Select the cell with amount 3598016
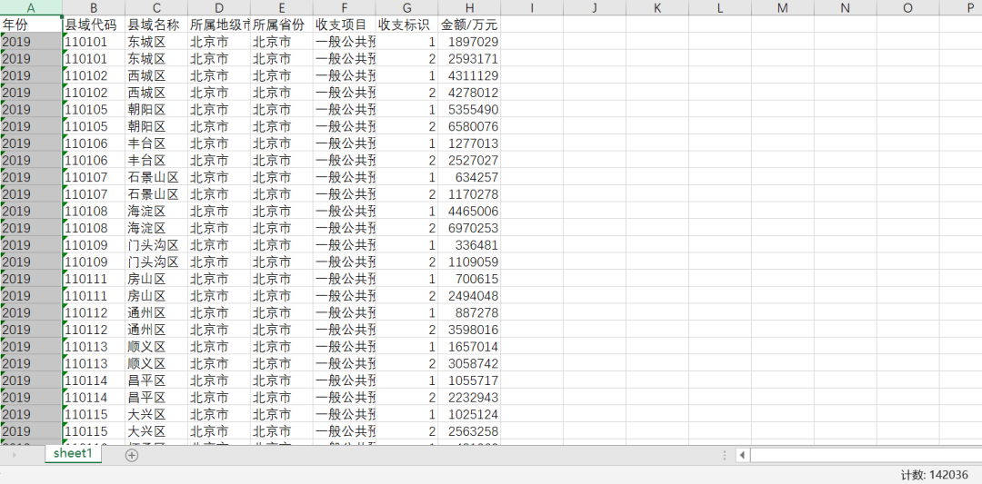This screenshot has height=484, width=982. (470, 330)
